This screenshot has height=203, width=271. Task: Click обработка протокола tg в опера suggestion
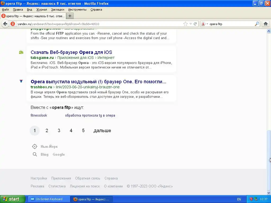coord(90,115)
